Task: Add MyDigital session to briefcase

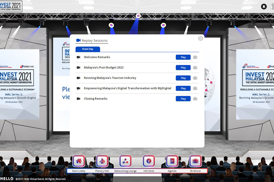Action: 195,88
